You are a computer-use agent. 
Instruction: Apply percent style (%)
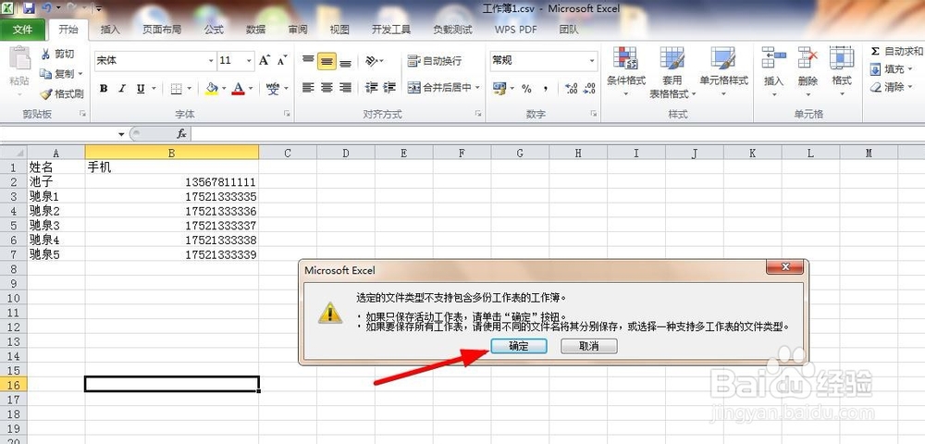526,89
